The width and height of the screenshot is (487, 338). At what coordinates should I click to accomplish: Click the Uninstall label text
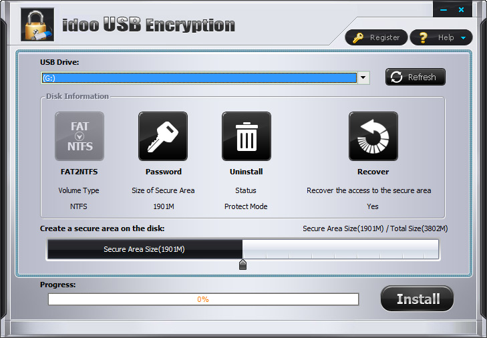(246, 172)
